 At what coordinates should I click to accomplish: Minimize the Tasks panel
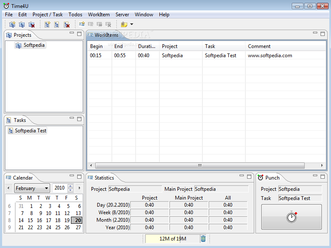[72, 118]
